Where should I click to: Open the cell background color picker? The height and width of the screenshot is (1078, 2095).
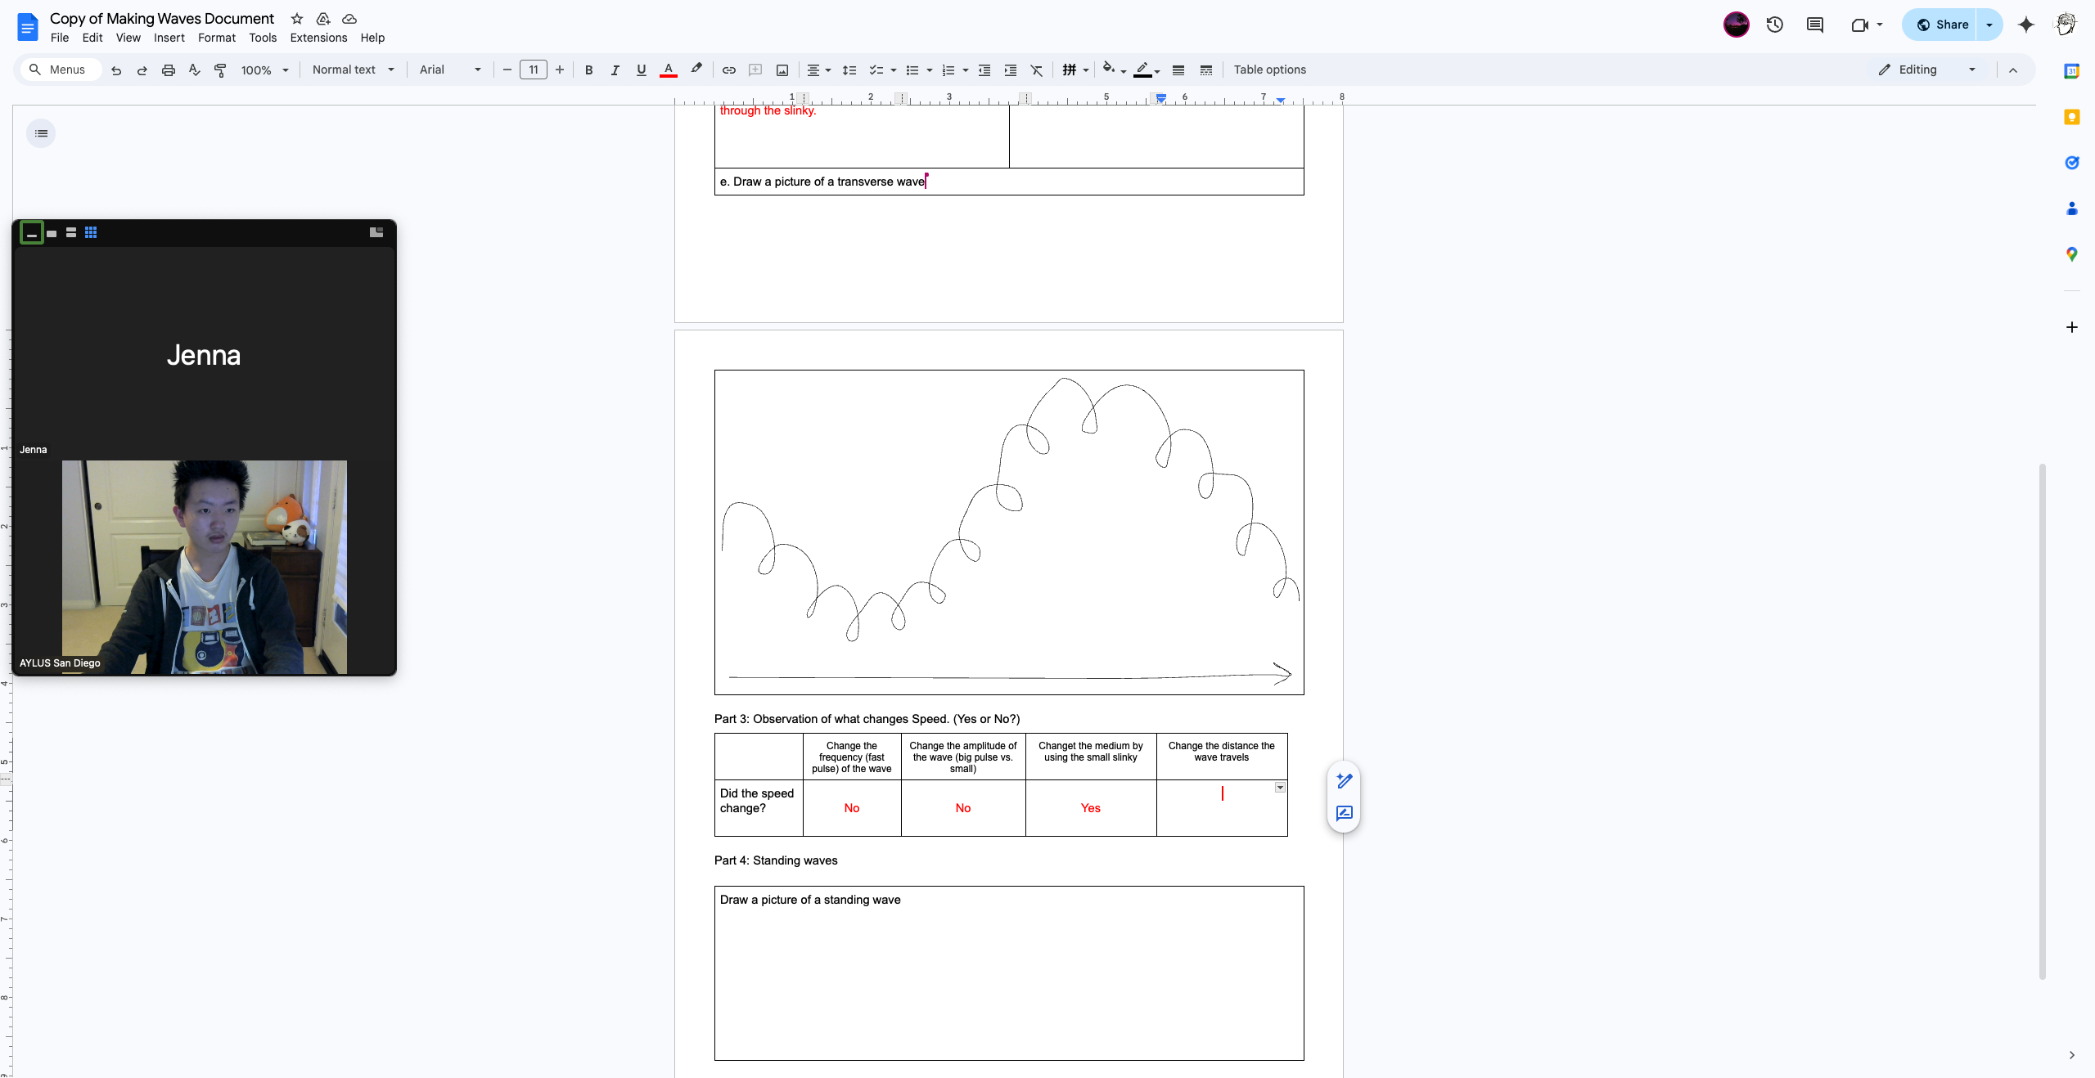coord(1115,70)
